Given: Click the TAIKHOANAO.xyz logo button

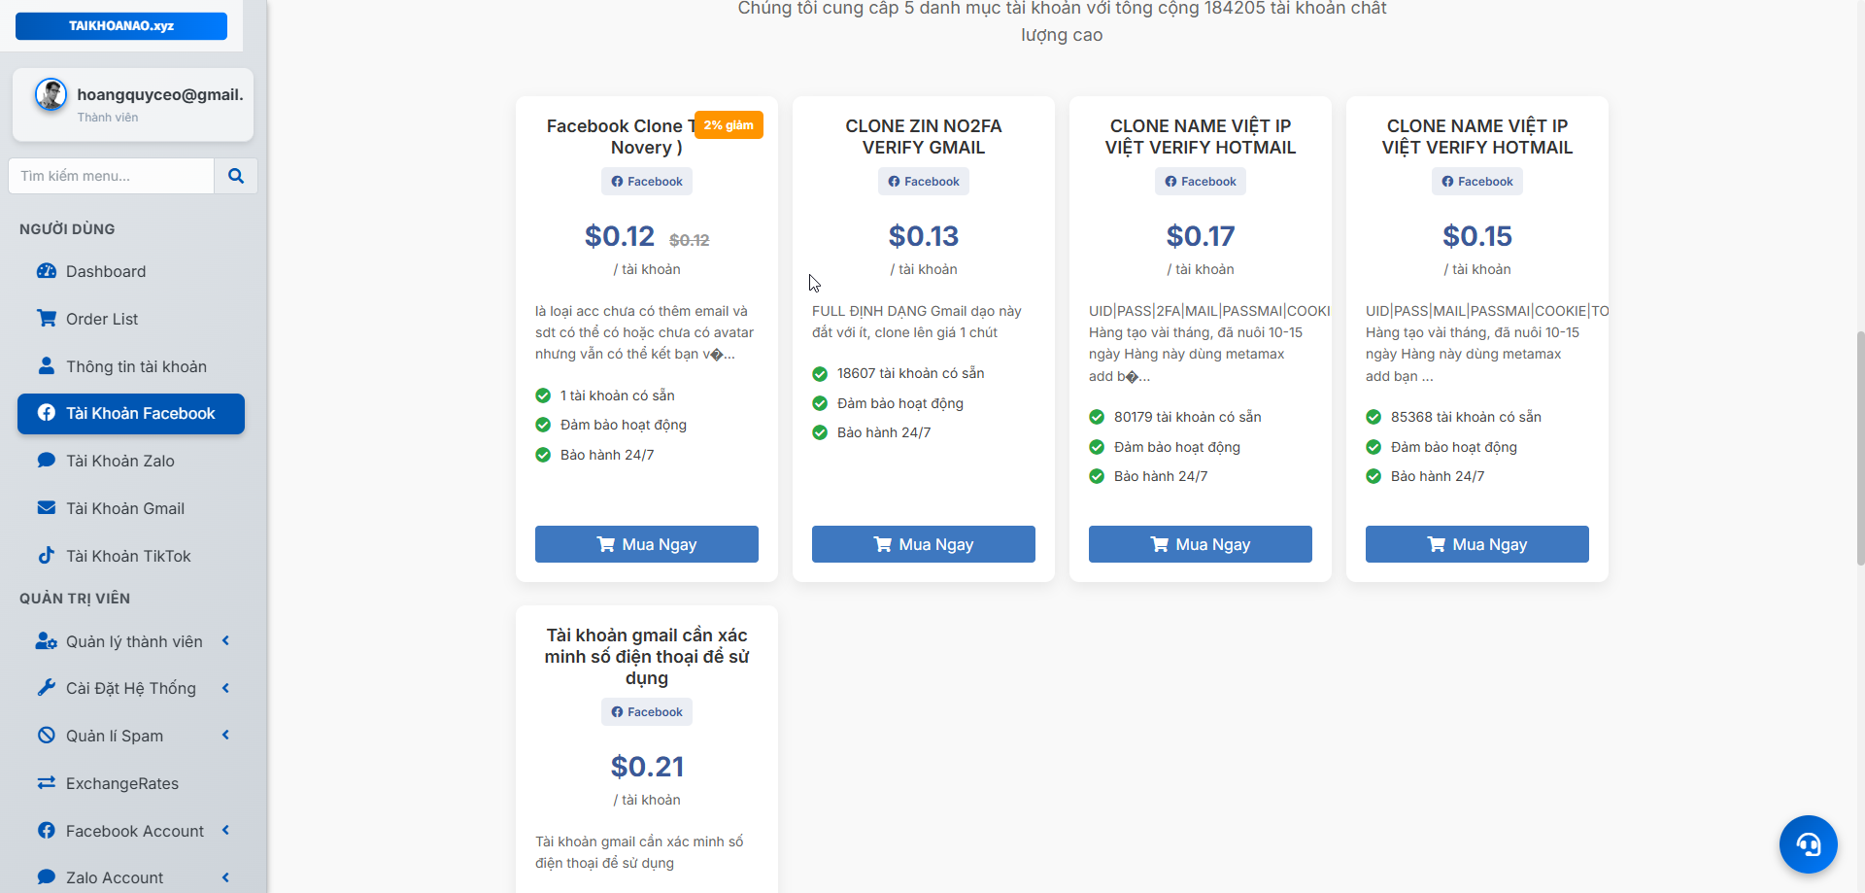Looking at the screenshot, I should 120,25.
